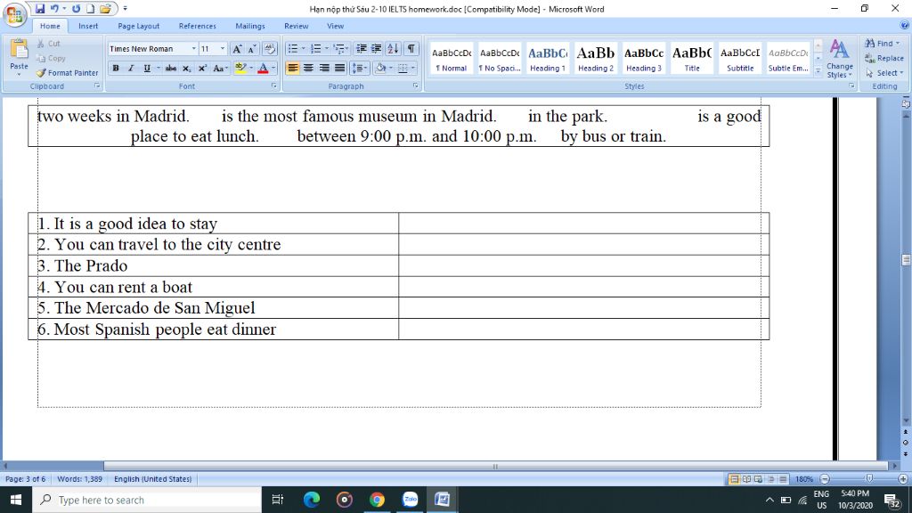
Task: Apply text highlight color
Action: click(x=240, y=68)
